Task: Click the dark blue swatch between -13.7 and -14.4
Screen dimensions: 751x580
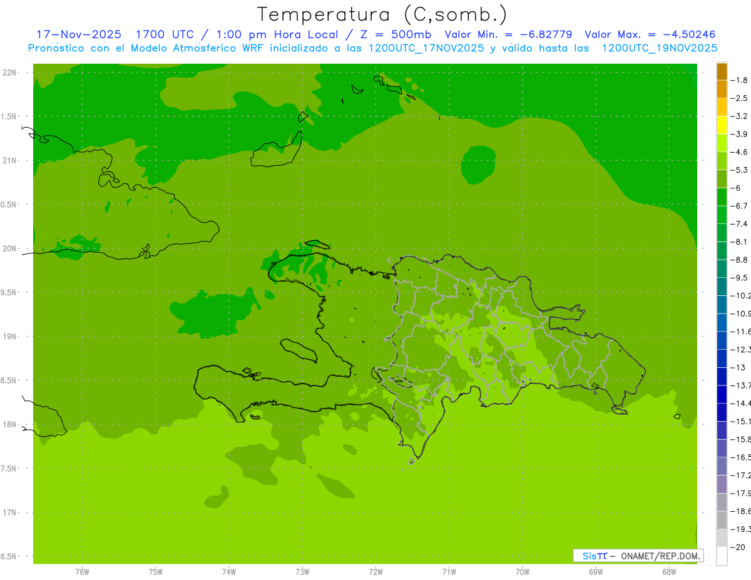Action: [722, 394]
